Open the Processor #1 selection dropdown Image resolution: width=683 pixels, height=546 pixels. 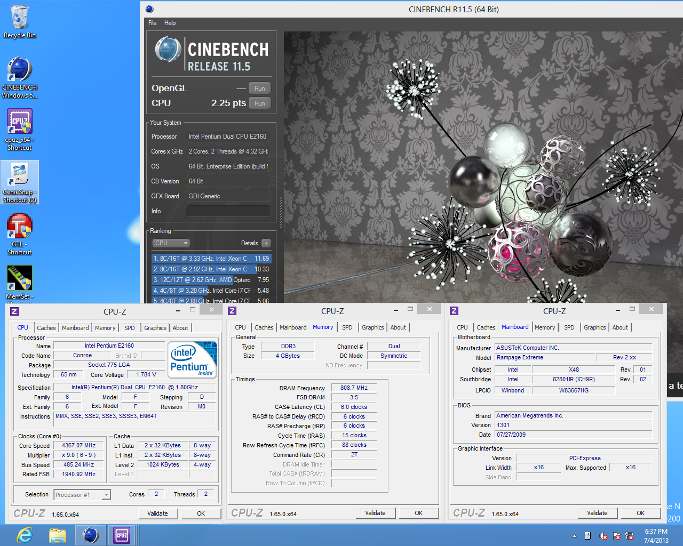point(82,495)
